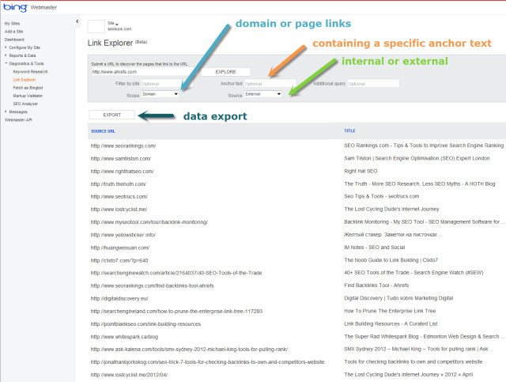The image size is (506, 382).
Task: Open http://truth.thehoth.com/ link
Action: coord(119,184)
